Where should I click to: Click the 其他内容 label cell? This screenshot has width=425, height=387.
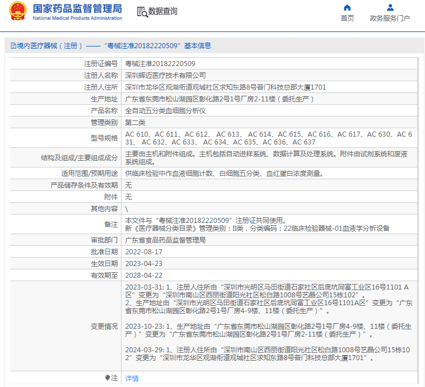(66, 209)
